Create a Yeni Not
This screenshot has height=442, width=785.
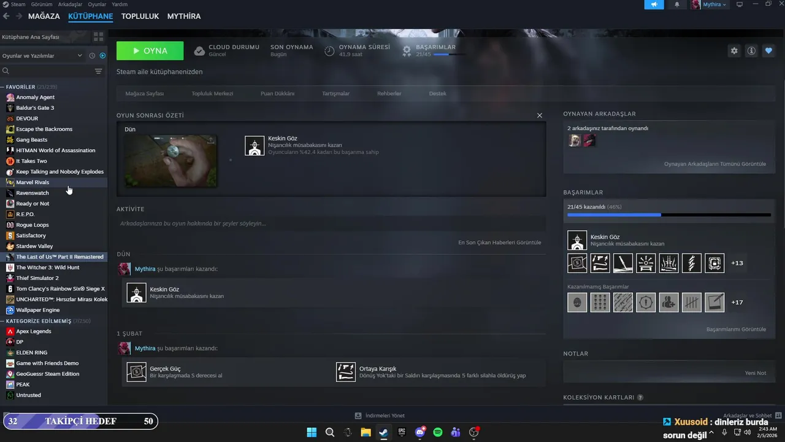756,373
